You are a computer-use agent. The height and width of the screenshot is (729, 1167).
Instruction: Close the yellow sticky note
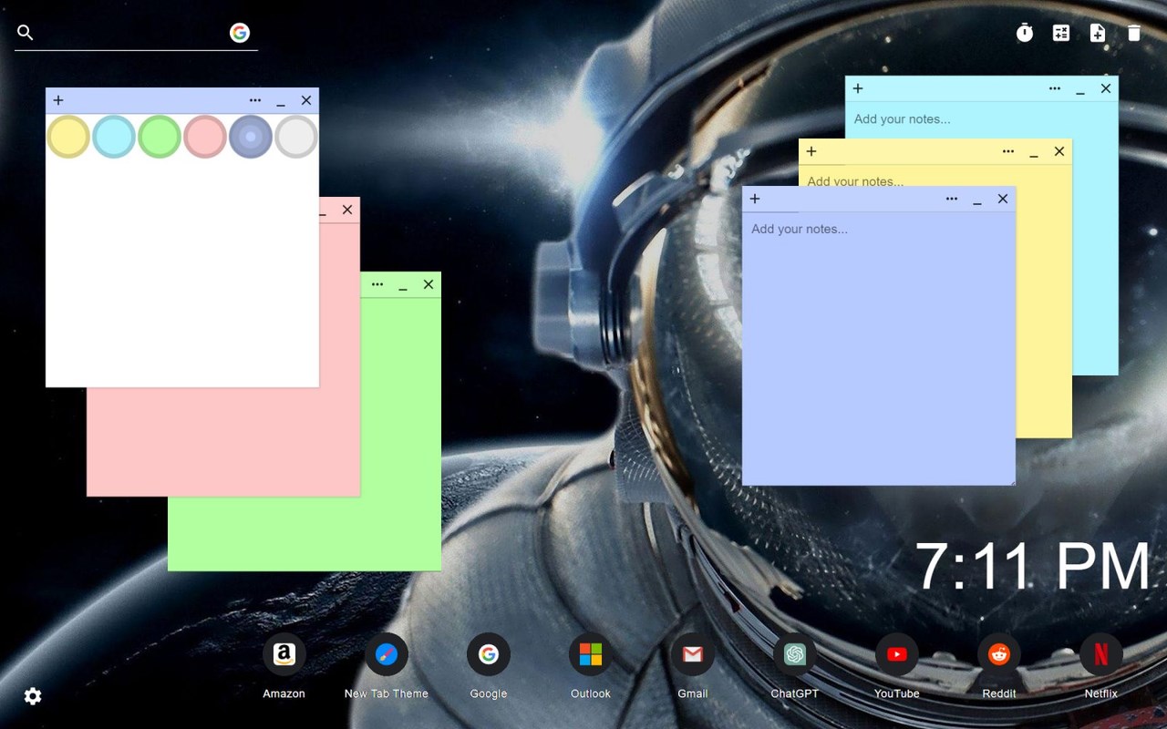click(x=1059, y=151)
